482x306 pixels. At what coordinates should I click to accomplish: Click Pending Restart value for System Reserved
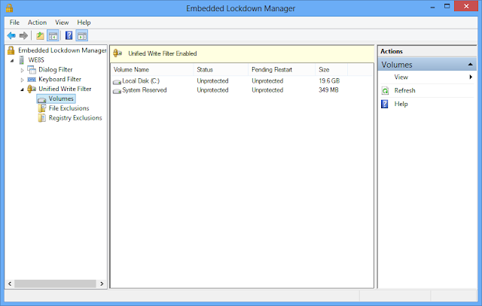pos(267,90)
